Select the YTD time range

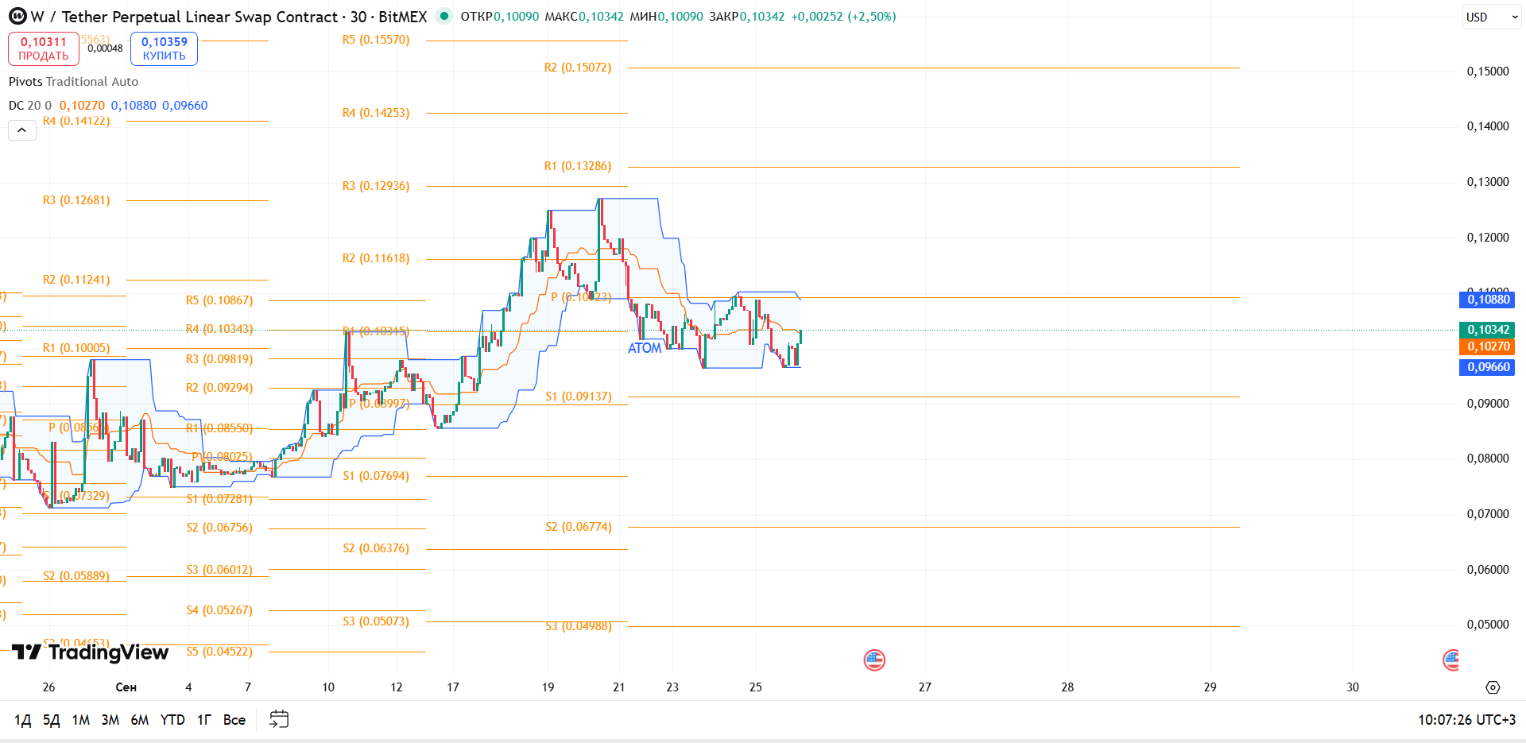(172, 720)
